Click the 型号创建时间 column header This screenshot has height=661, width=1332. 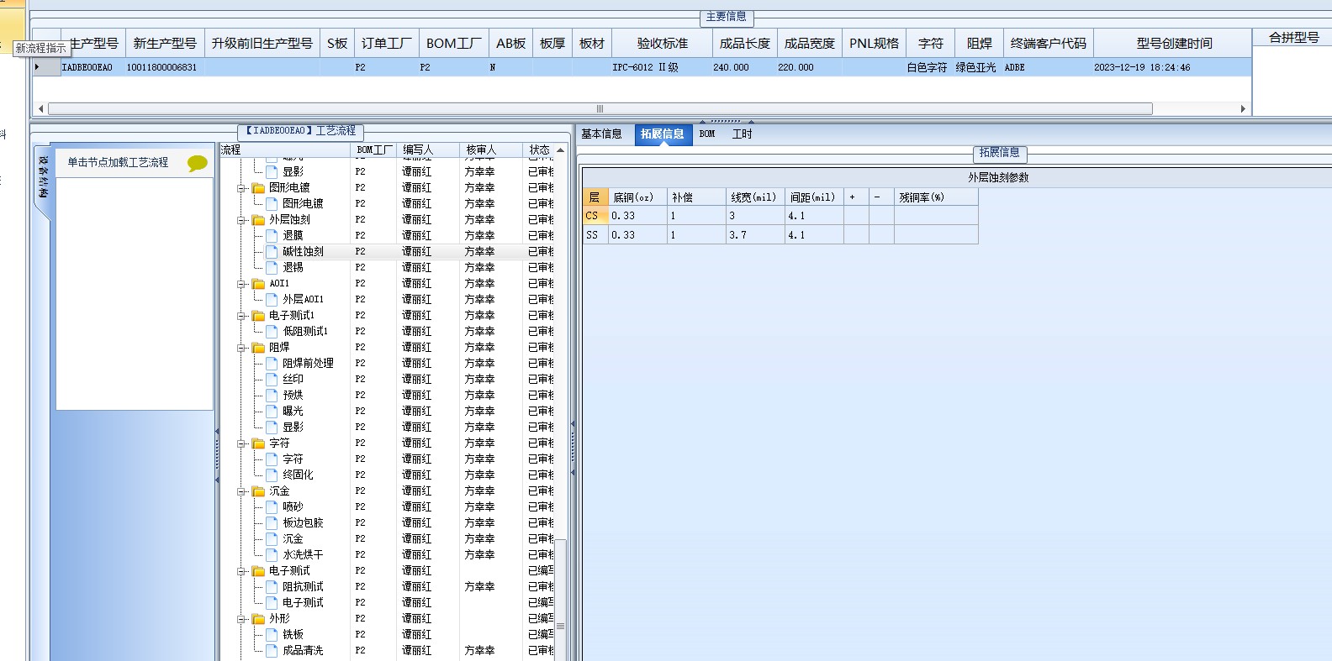pyautogui.click(x=1174, y=44)
